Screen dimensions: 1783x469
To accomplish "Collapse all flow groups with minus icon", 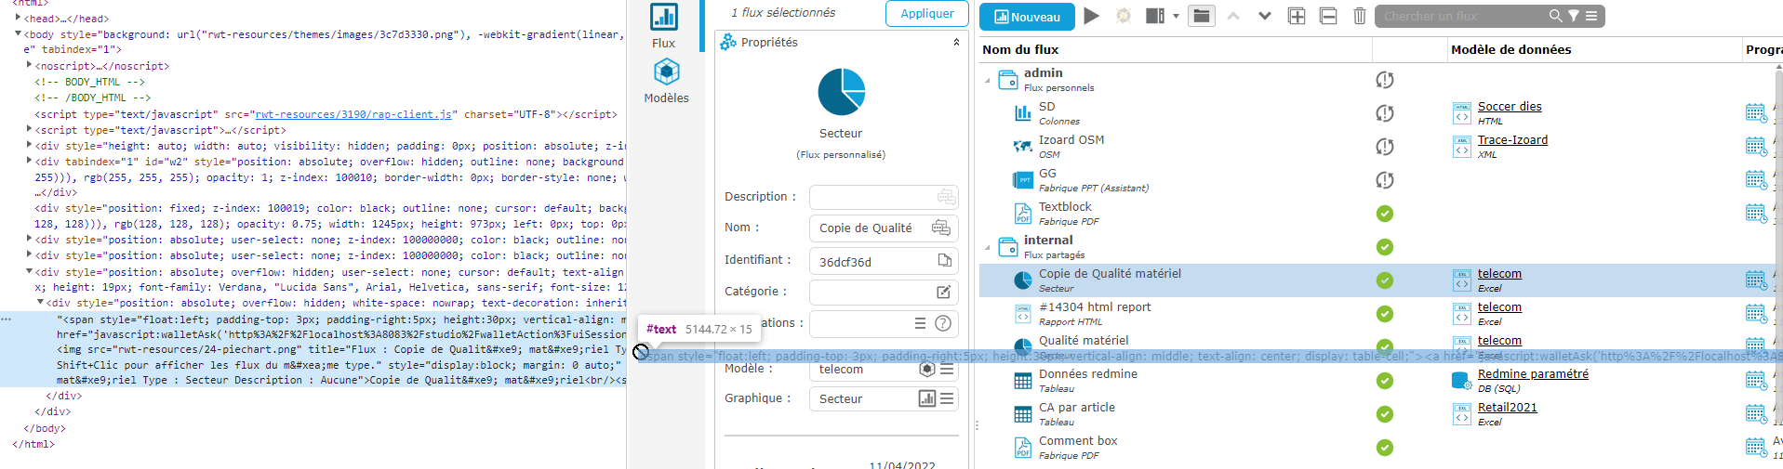I will pyautogui.click(x=1328, y=16).
